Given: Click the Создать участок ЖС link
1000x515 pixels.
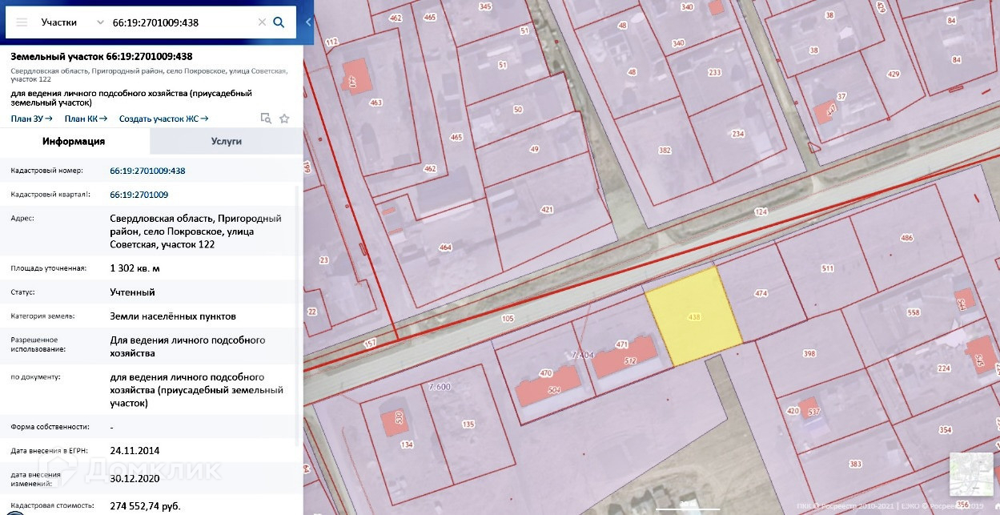Looking at the screenshot, I should (x=163, y=119).
